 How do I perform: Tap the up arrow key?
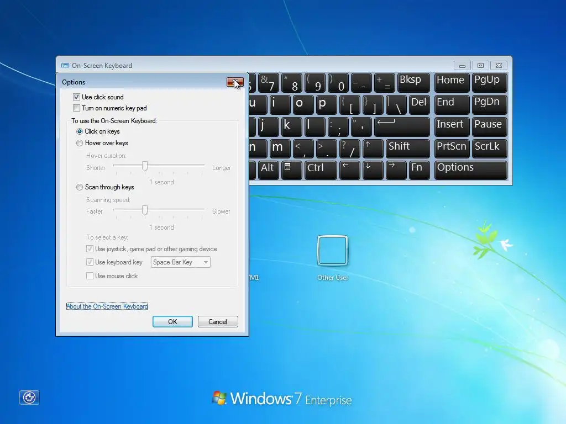coord(373,148)
